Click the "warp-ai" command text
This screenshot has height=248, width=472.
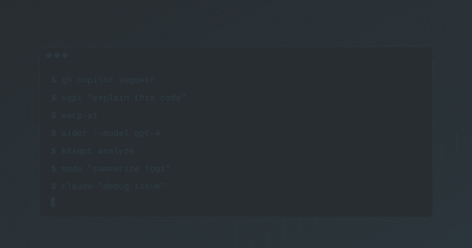point(80,116)
